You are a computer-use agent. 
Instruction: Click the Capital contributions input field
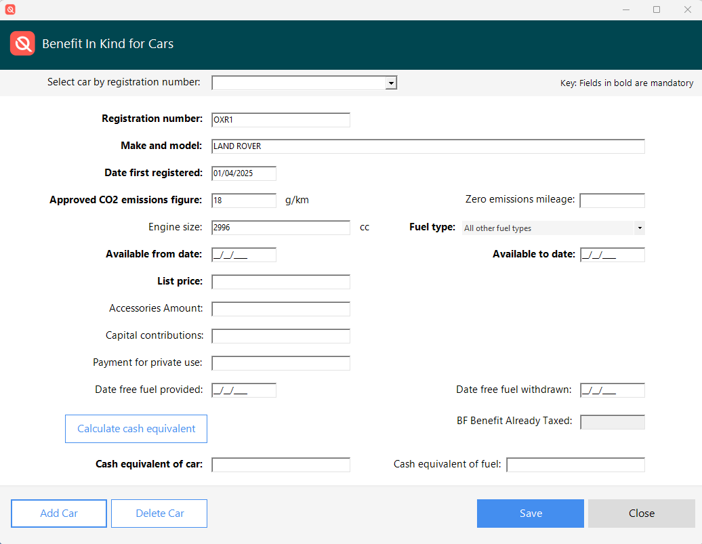(281, 336)
